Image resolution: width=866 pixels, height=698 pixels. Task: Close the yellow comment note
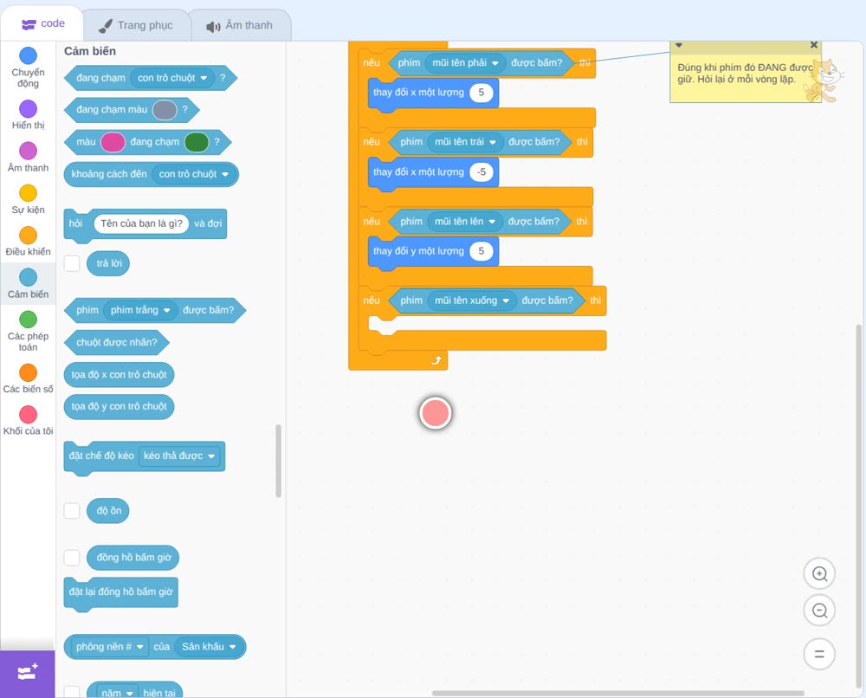(x=813, y=45)
